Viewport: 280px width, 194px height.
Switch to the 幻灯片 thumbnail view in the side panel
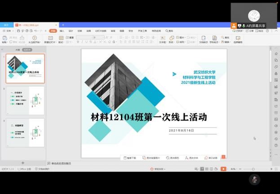click(x=27, y=50)
